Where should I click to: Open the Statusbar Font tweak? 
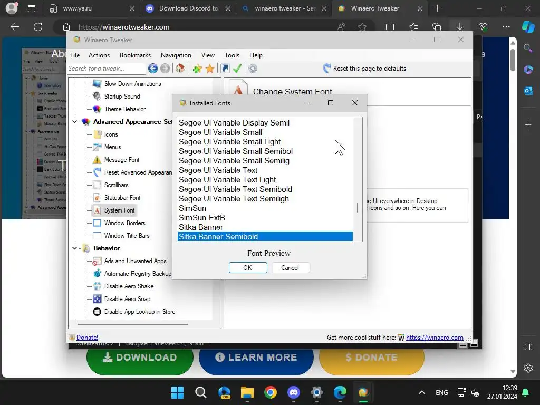[122, 198]
